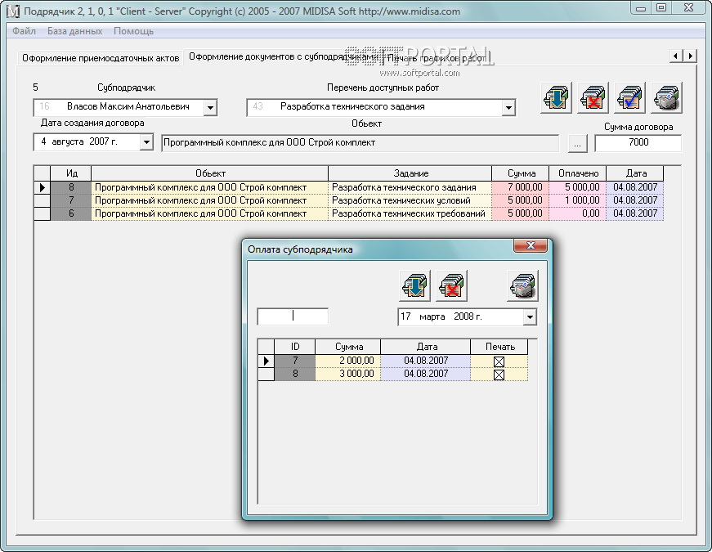Screen dimensions: 712x552
Task: Click the payment Сумма cell 3 000,00
Action: point(348,374)
